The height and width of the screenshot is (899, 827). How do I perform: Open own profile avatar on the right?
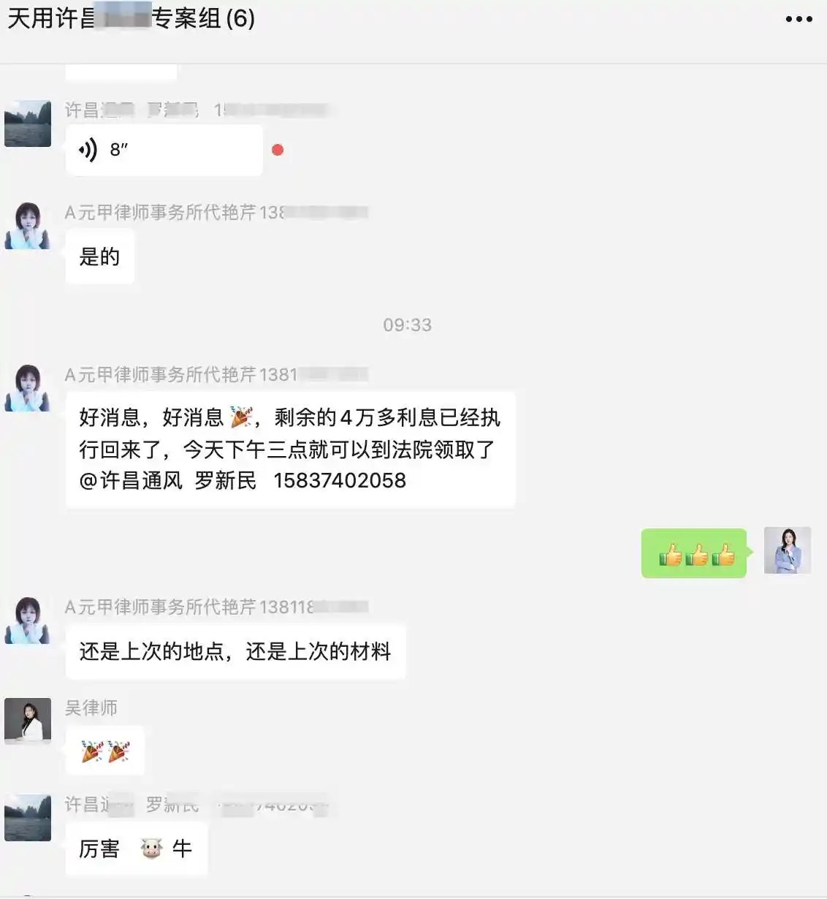click(x=788, y=550)
